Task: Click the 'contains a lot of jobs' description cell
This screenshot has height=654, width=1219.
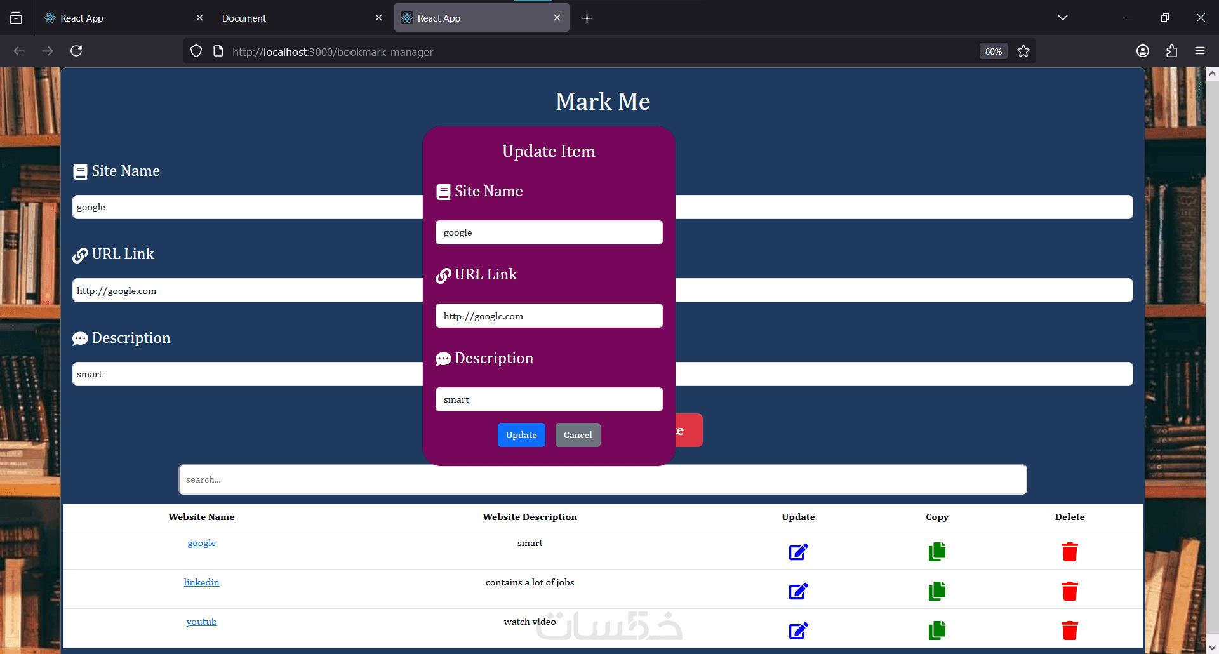Action: click(x=530, y=582)
